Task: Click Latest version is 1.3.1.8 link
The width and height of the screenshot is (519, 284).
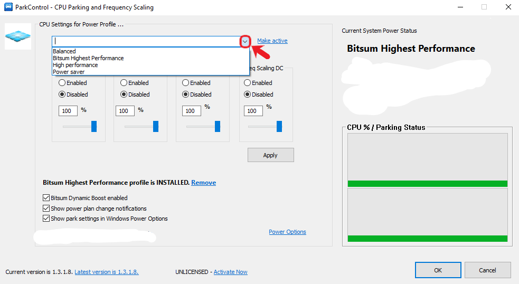Action: click(x=107, y=272)
